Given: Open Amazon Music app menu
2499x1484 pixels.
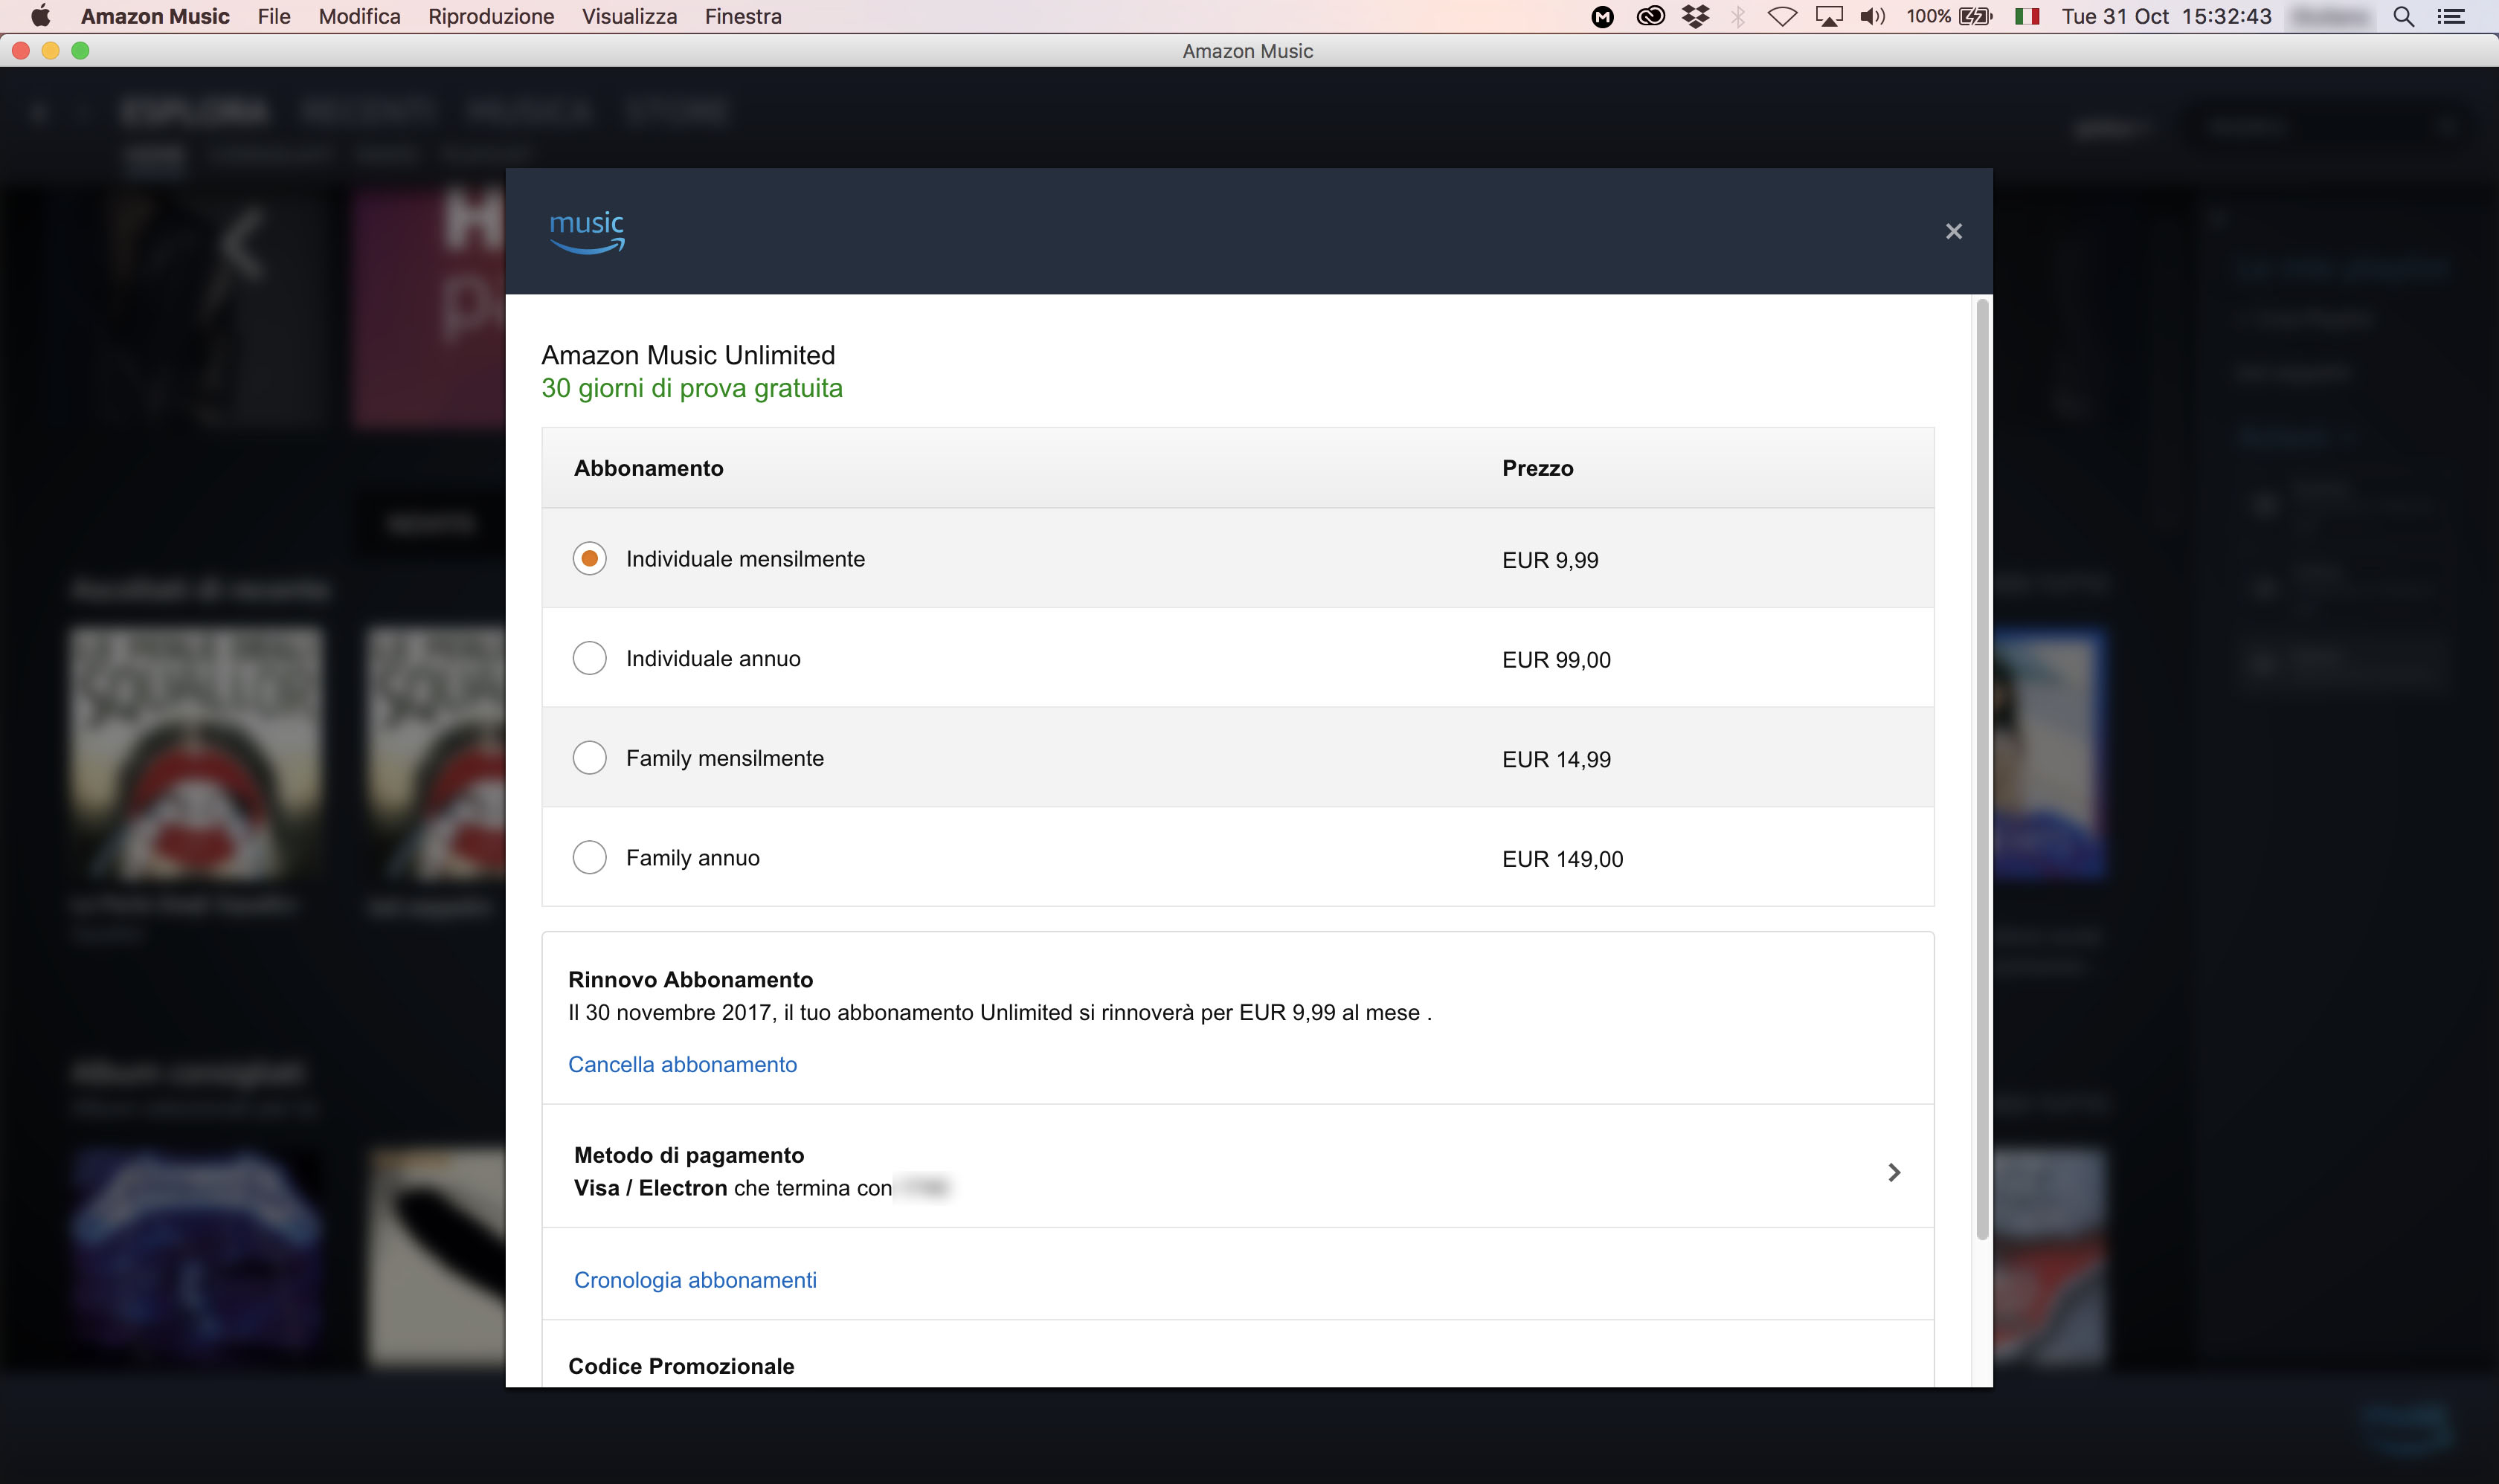Looking at the screenshot, I should pyautogui.click(x=155, y=16).
